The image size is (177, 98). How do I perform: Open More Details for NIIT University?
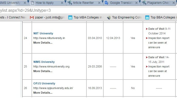point(43,43)
